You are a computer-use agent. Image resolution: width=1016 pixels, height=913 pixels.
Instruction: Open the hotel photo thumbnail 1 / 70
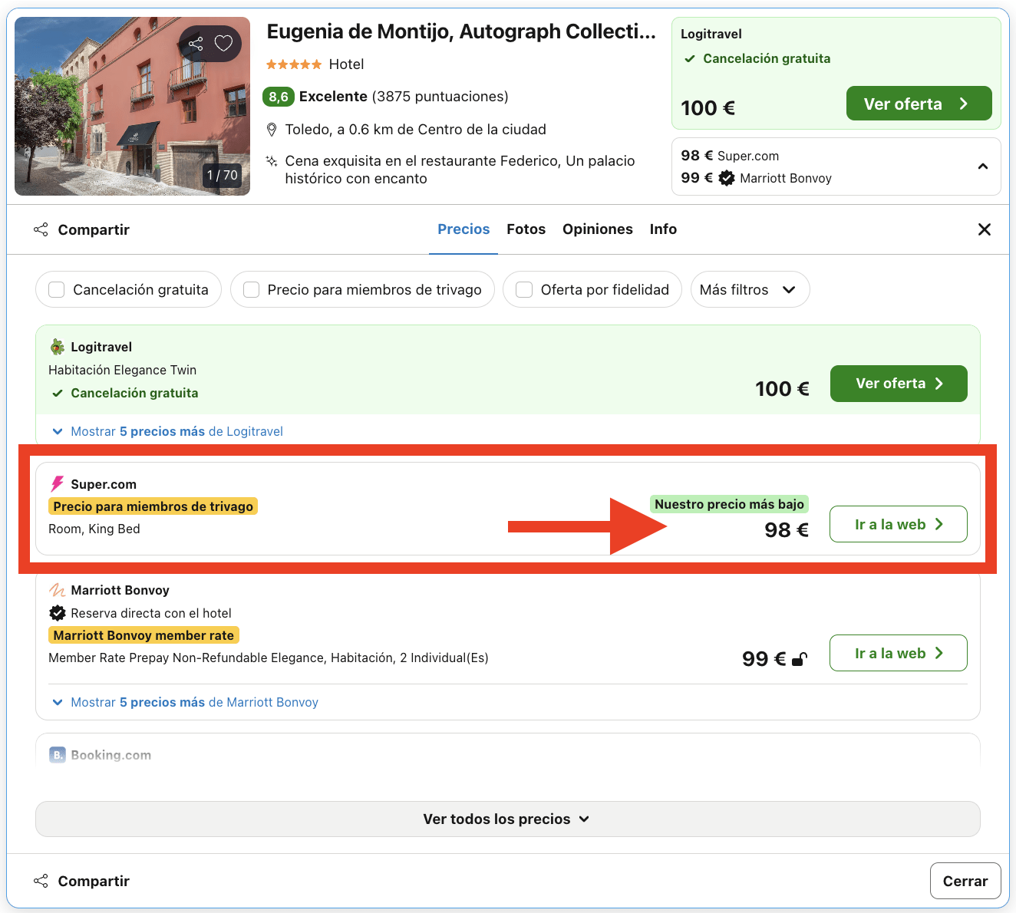(x=132, y=106)
